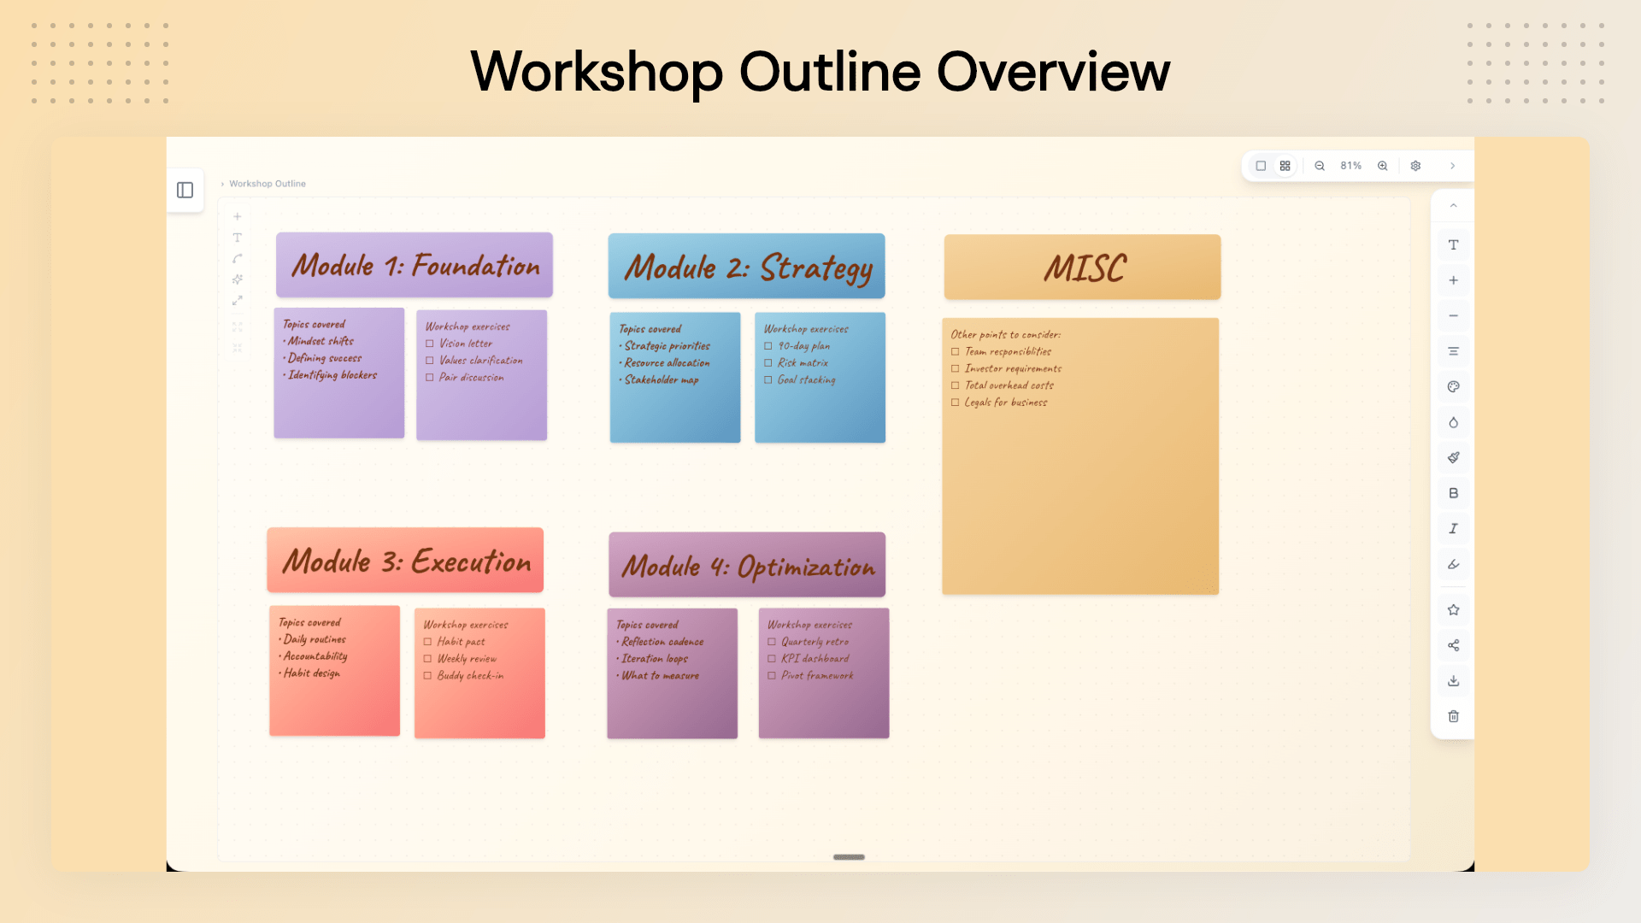Switch to single-page view icon
The height and width of the screenshot is (923, 1641).
(x=1261, y=166)
